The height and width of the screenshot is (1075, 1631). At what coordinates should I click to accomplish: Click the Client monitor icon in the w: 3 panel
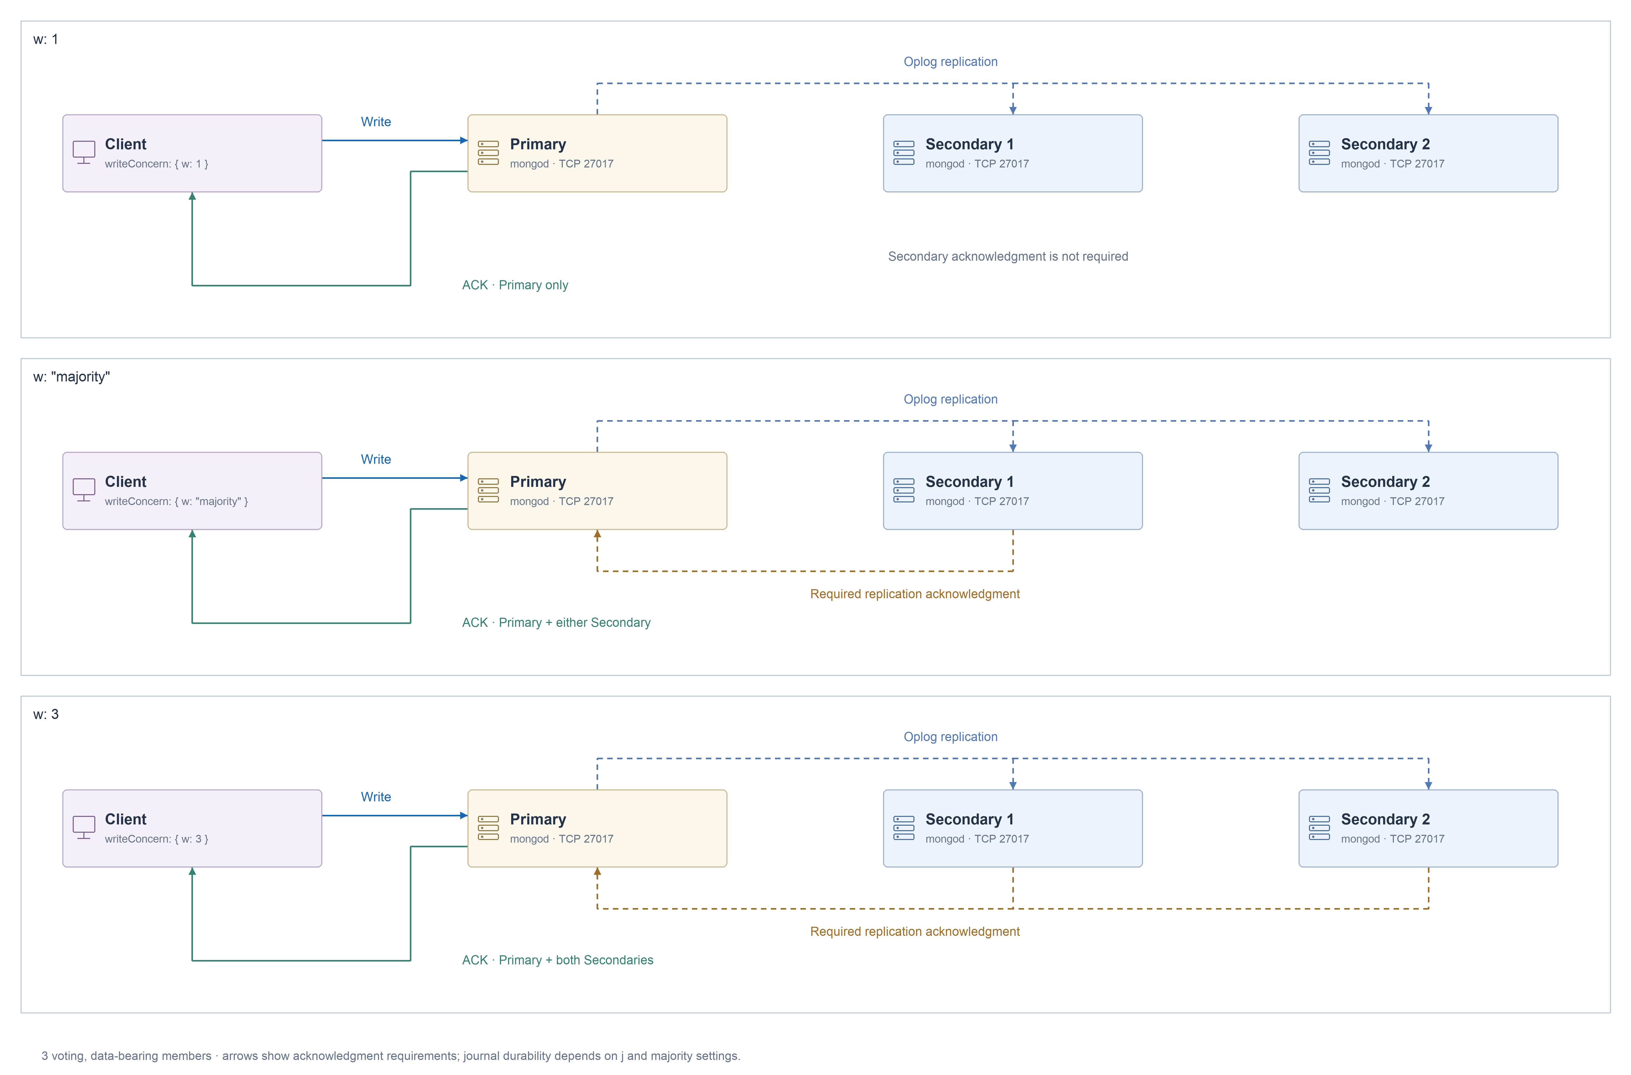point(84,828)
